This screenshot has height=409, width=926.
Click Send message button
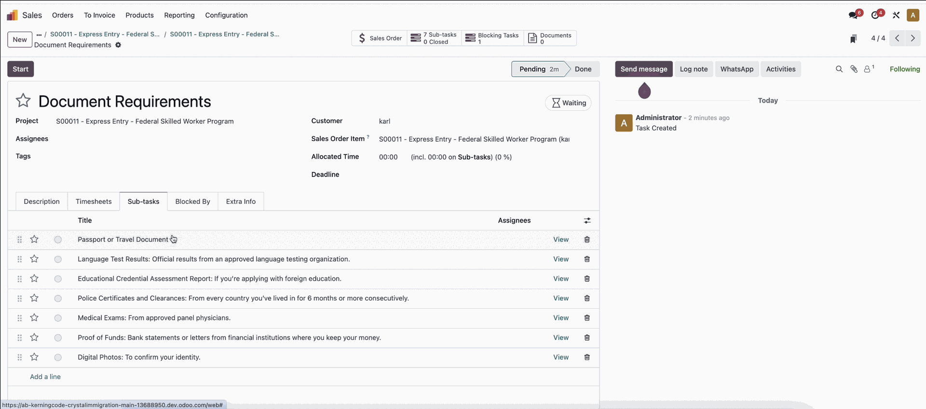click(644, 69)
